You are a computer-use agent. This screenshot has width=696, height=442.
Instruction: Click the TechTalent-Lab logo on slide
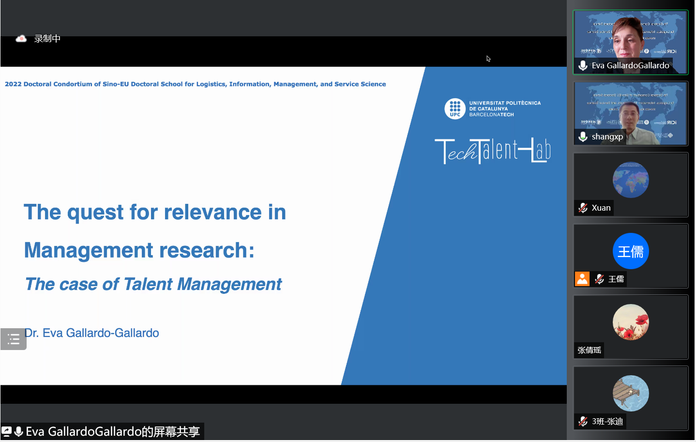(x=493, y=151)
